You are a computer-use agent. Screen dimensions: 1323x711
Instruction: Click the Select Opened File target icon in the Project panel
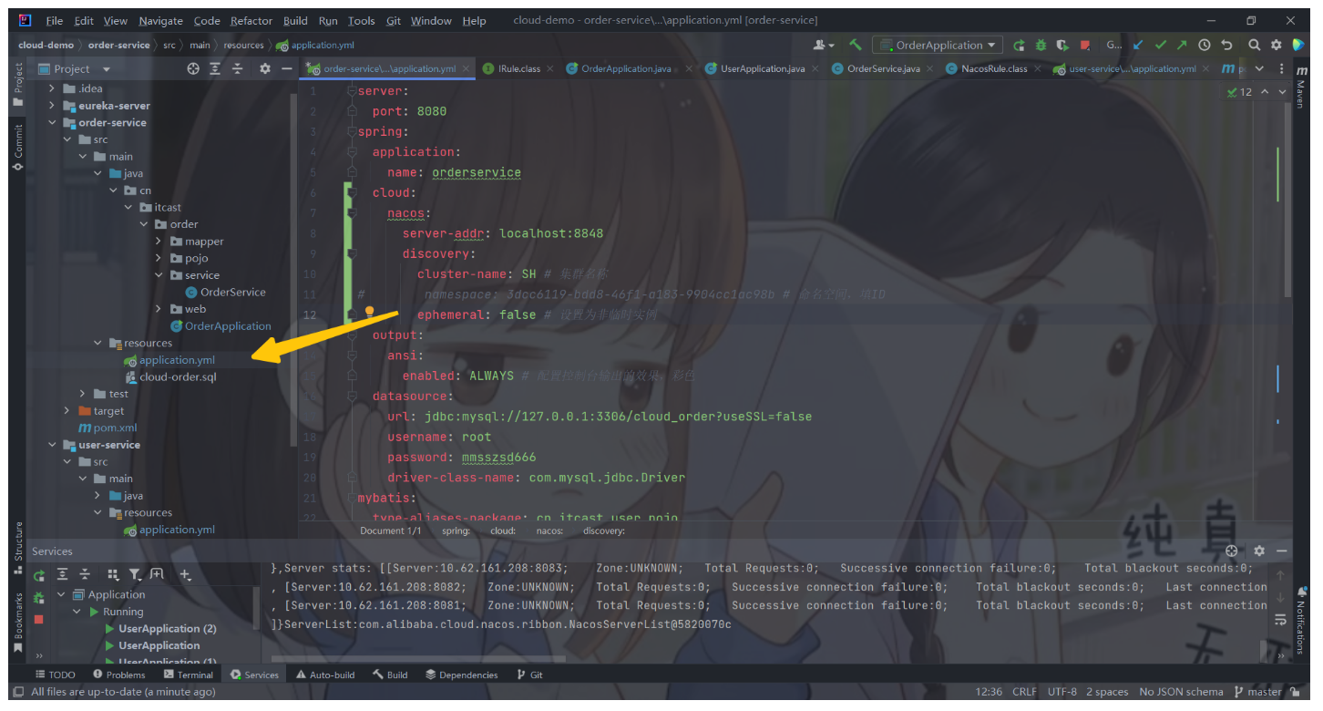pos(193,68)
